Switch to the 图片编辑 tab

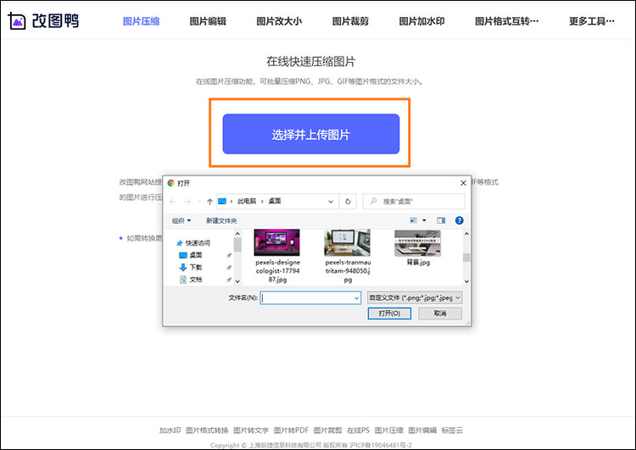[x=208, y=21]
